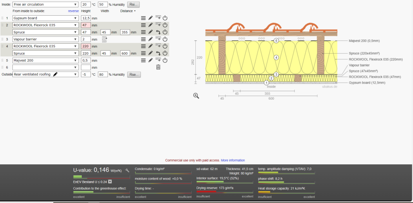Toggle Gypsum board layer on/off
The image size is (413, 203).
point(165,18)
